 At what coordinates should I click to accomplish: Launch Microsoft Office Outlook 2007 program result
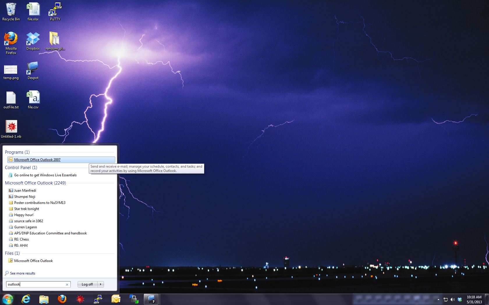(37, 160)
